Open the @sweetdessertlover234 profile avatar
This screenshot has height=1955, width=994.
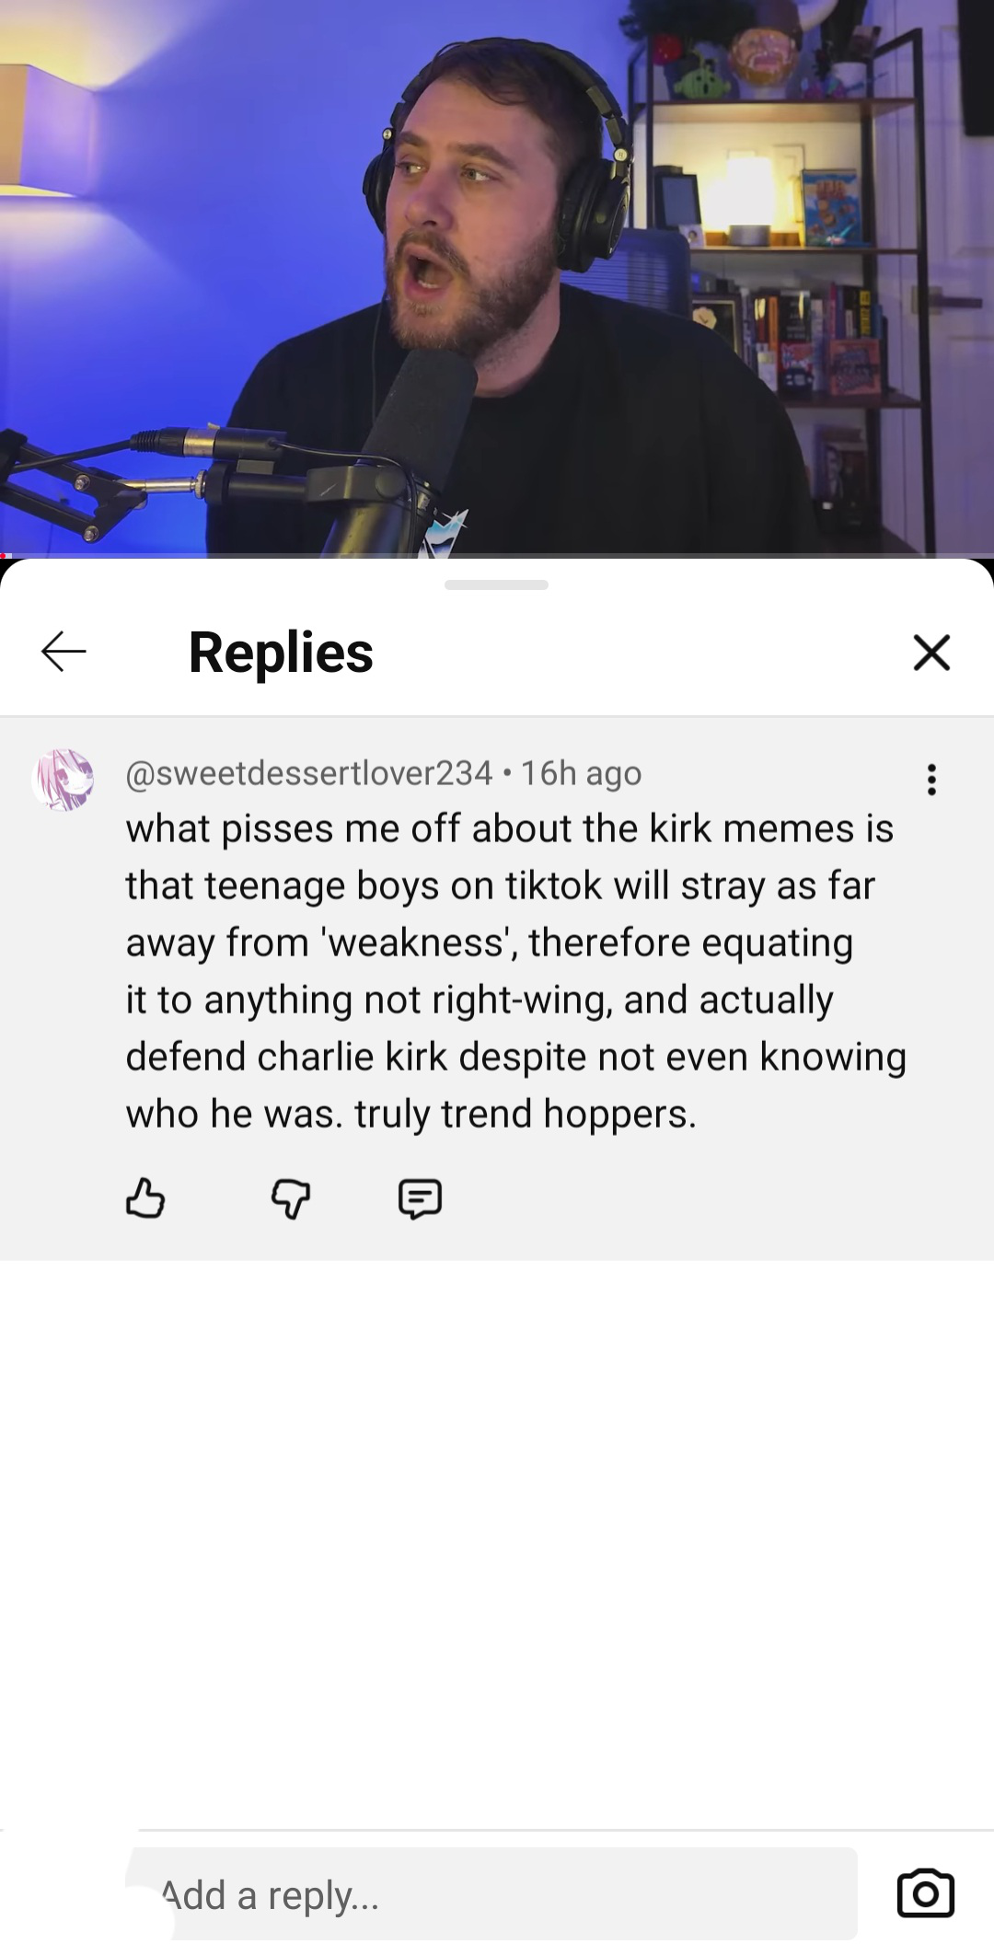click(64, 780)
